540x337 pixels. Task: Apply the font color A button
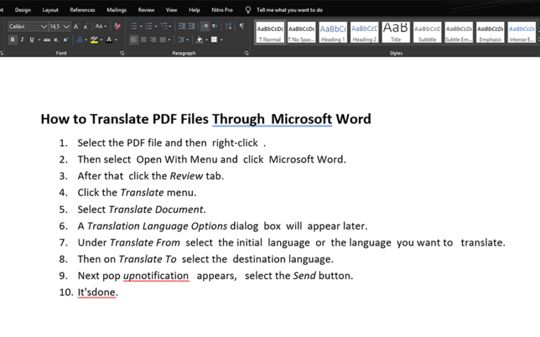click(x=109, y=40)
